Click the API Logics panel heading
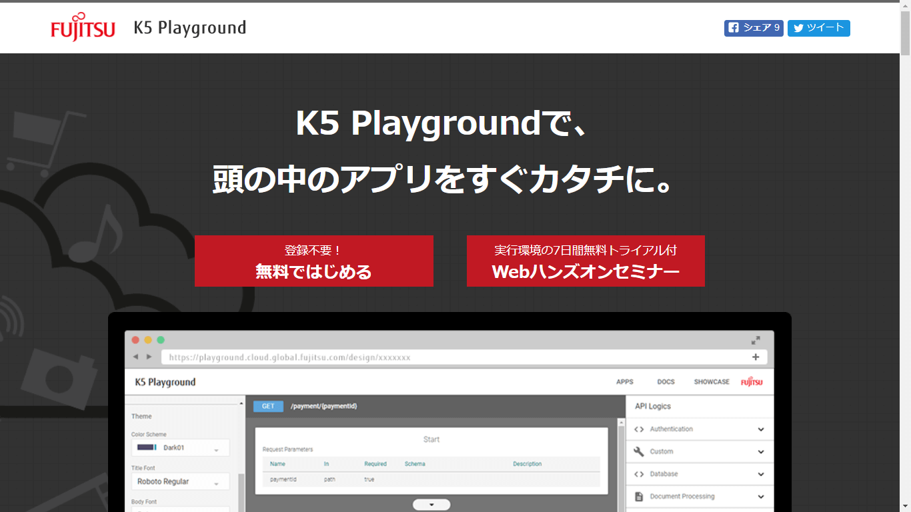Viewport: 911px width, 512px height. [x=653, y=406]
